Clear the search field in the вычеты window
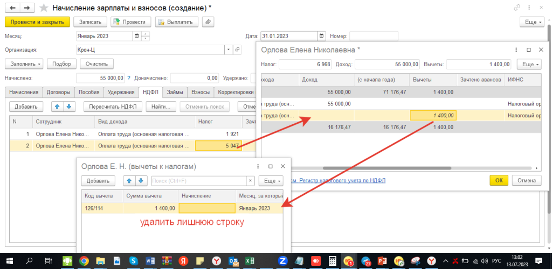The image size is (552, 269). (x=250, y=181)
